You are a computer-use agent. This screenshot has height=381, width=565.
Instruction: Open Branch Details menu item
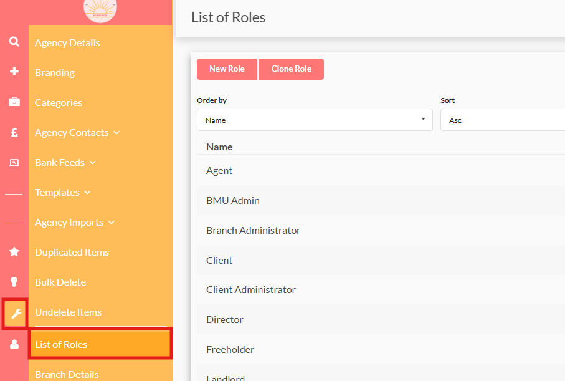click(67, 375)
